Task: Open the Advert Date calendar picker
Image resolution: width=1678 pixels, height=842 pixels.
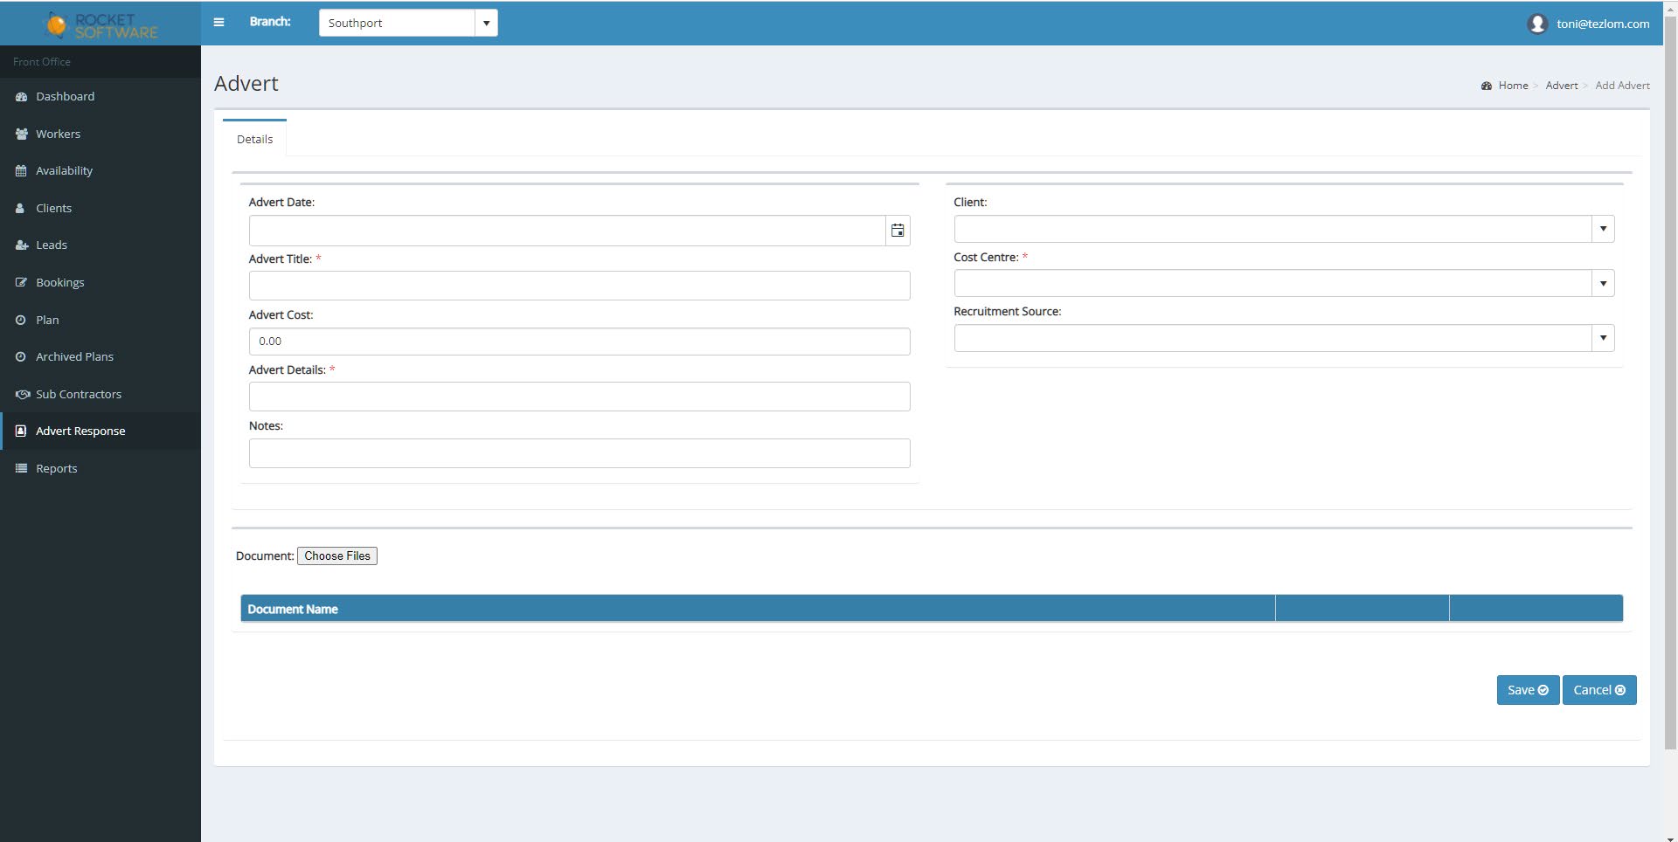Action: click(x=898, y=231)
